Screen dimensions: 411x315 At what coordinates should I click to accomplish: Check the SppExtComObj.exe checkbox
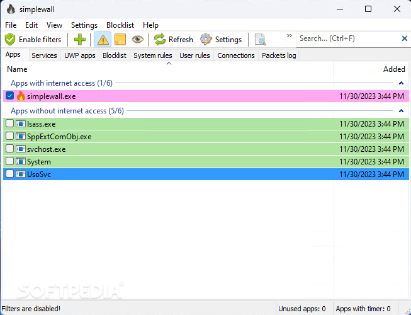coord(9,136)
